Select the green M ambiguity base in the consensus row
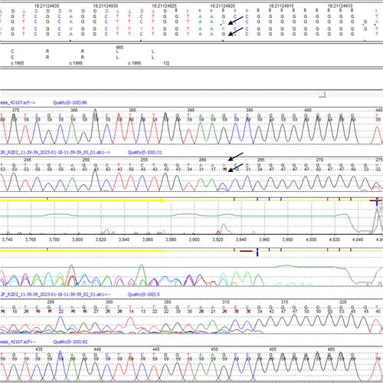Image resolution: width=383 pixels, height=383 pixels. pyautogui.click(x=70, y=28)
